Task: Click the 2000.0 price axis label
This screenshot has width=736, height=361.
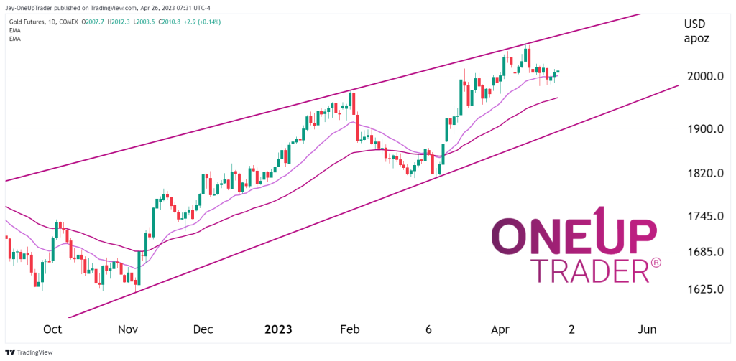Action: coord(699,76)
